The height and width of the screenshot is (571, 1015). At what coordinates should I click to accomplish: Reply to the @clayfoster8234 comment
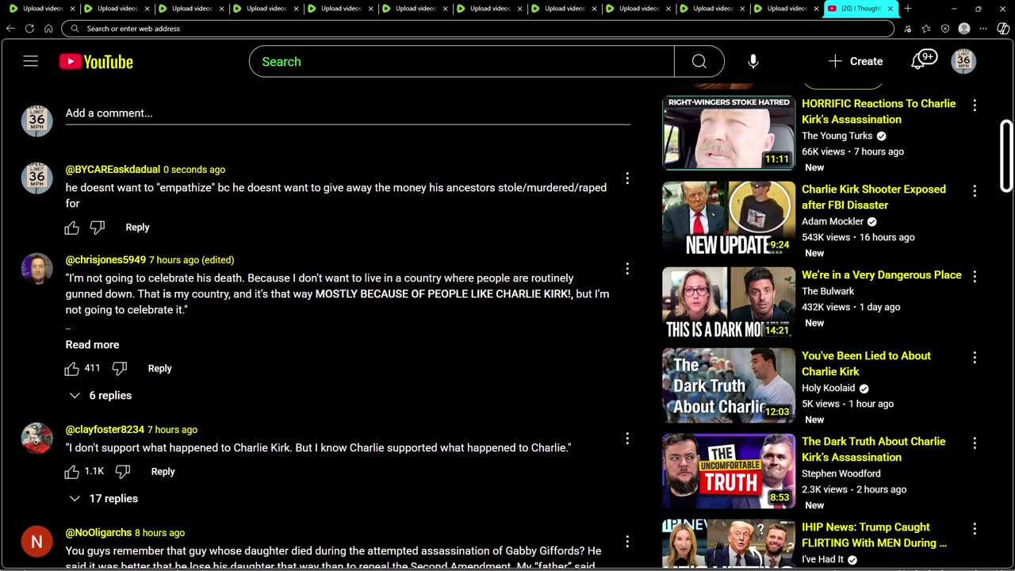[163, 472]
